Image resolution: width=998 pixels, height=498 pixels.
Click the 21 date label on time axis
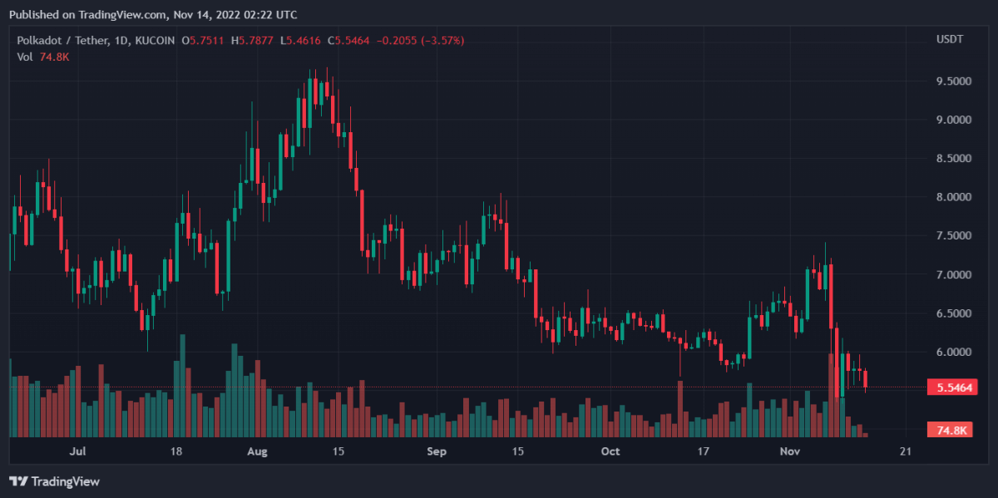point(906,451)
